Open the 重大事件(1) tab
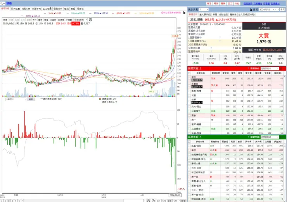 point(205,14)
